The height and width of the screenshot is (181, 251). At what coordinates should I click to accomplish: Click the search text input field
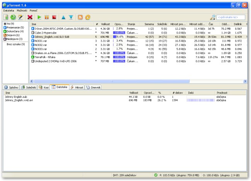(x=231, y=17)
